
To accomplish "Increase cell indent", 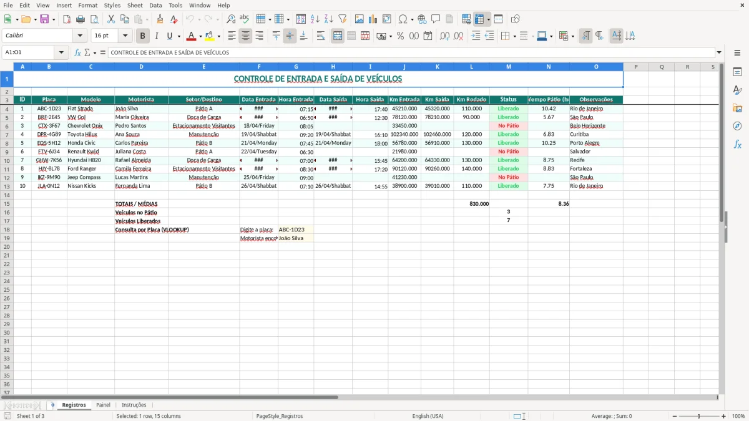I will pos(476,36).
